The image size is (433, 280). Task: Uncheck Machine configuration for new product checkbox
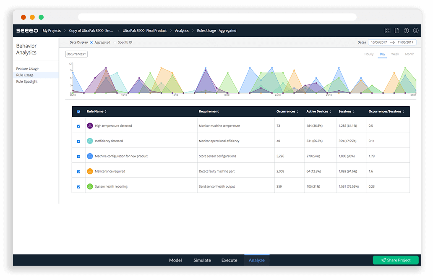[x=79, y=157]
